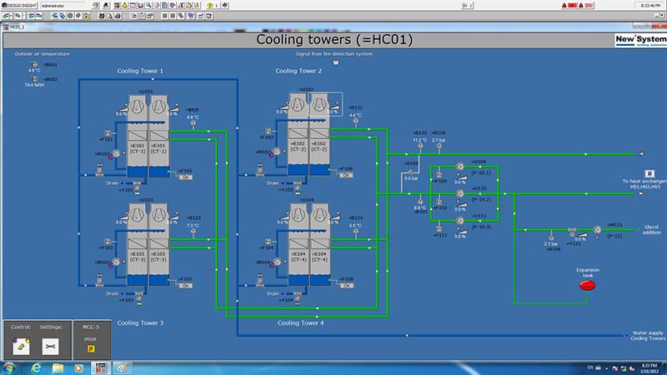Click the magnifier search toolbar icon
Viewport: 667px width, 375px height.
click(148, 6)
